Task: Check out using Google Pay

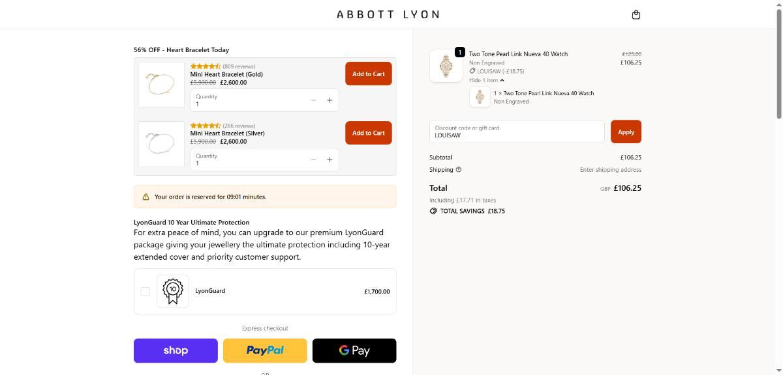Action: (x=354, y=350)
